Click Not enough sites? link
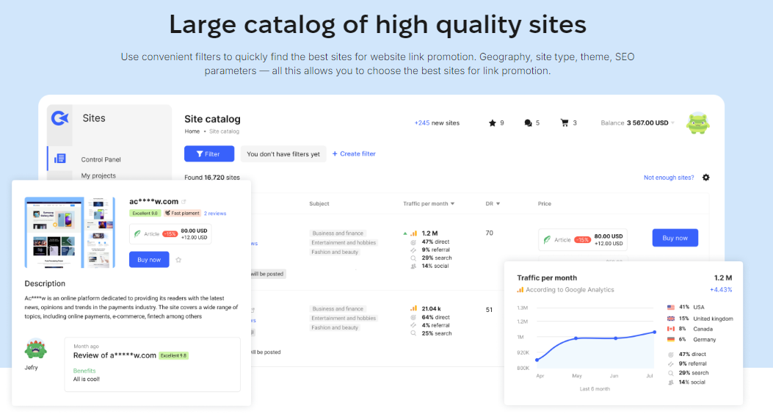Screen dimensions: 773x414 pos(669,178)
